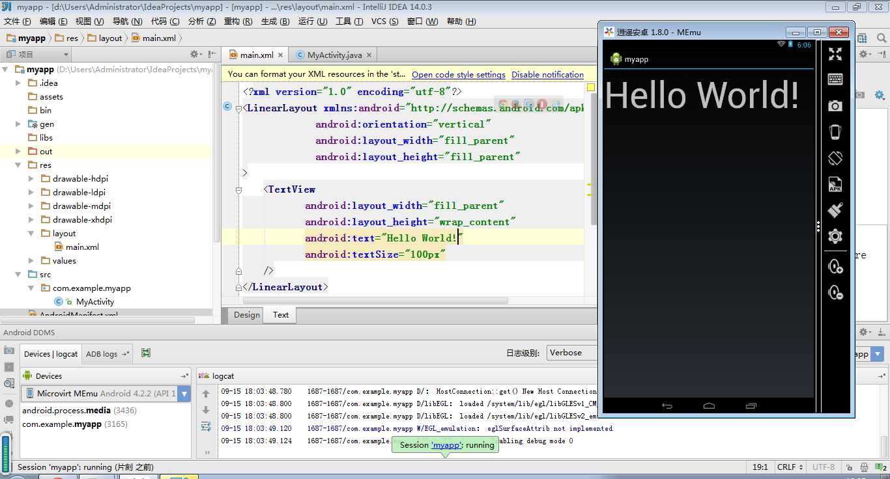The height and width of the screenshot is (479, 890).
Task: Click the Disable notification link
Action: pos(547,75)
